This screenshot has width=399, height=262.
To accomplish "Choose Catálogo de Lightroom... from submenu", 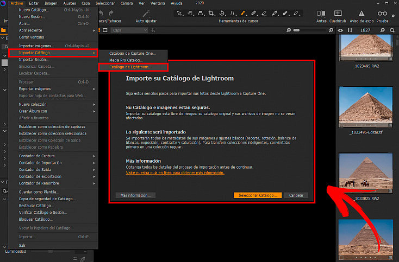I will click(133, 67).
